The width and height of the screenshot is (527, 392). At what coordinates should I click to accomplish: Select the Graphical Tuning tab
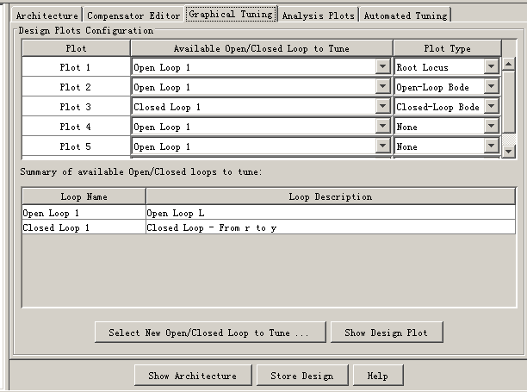231,14
